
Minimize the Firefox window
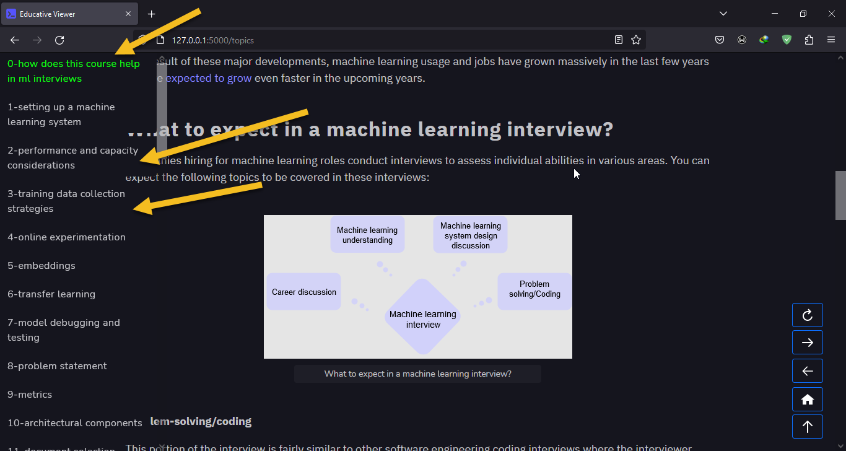tap(775, 14)
